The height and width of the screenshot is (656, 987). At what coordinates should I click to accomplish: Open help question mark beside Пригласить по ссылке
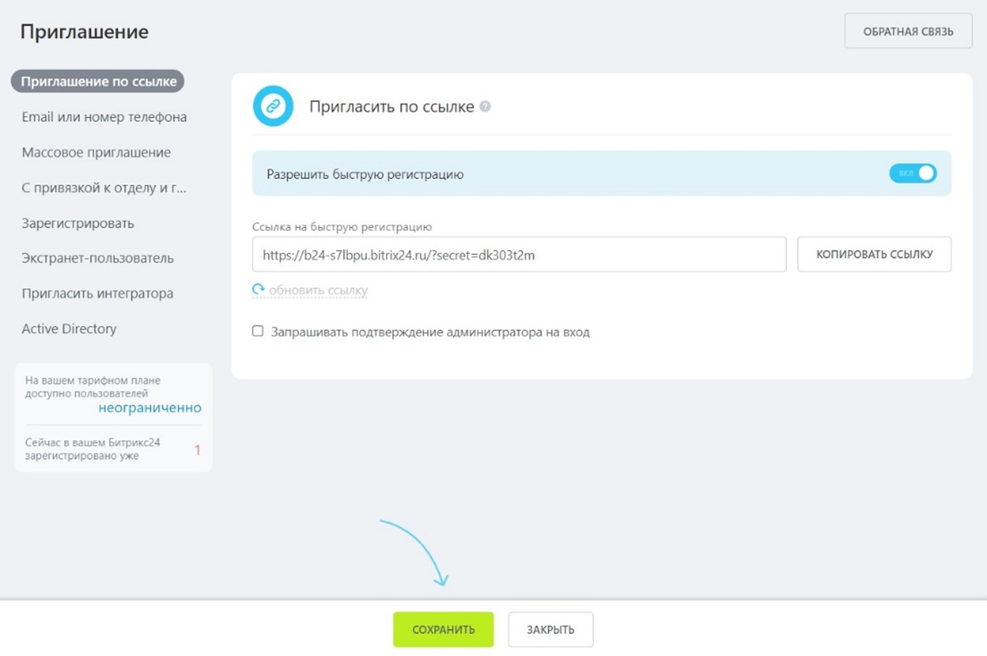(x=485, y=107)
